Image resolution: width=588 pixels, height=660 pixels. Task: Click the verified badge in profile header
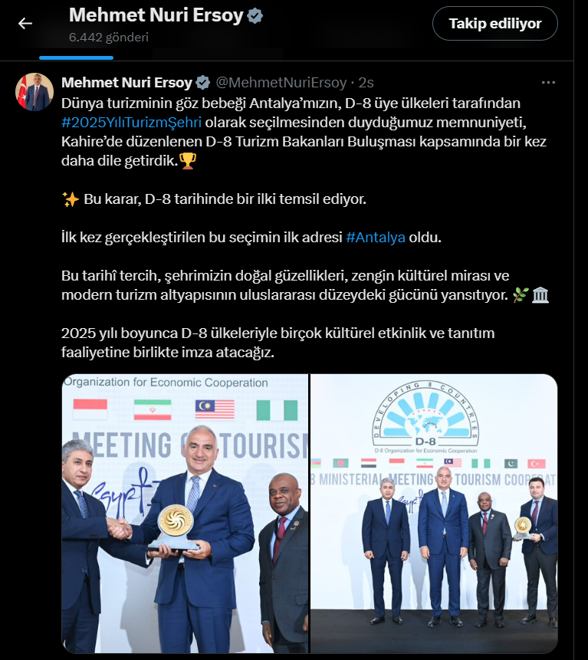pyautogui.click(x=255, y=16)
